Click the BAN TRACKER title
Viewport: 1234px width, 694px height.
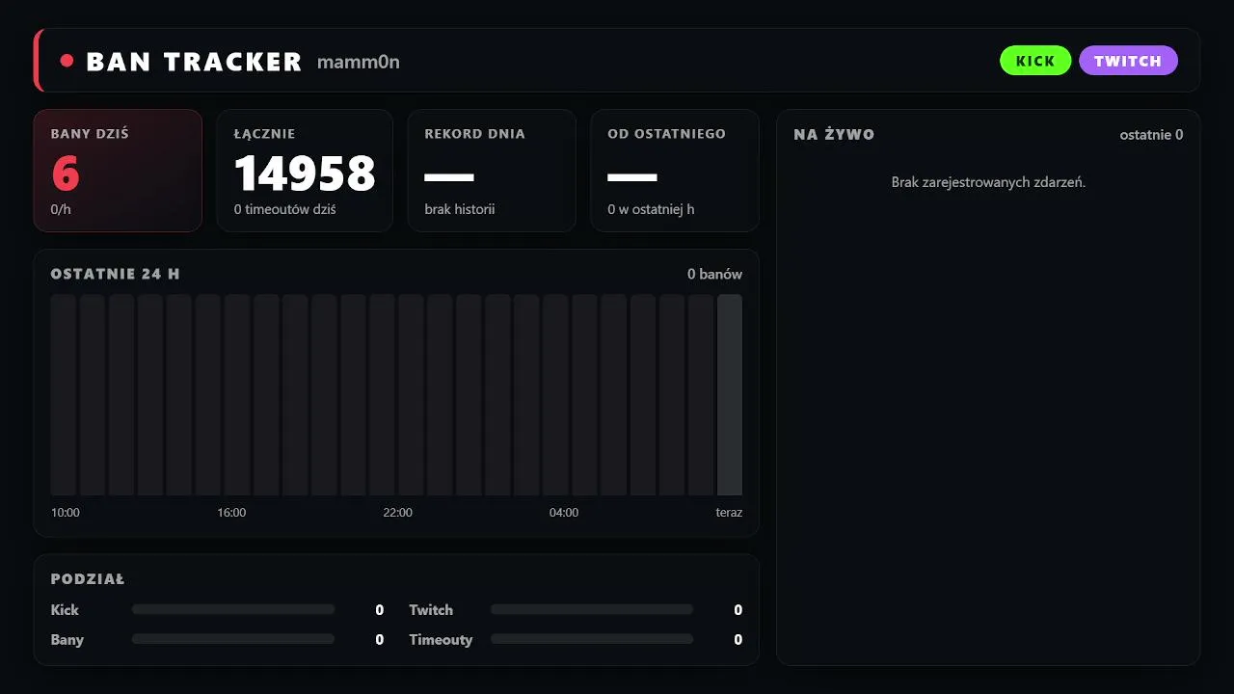point(194,62)
